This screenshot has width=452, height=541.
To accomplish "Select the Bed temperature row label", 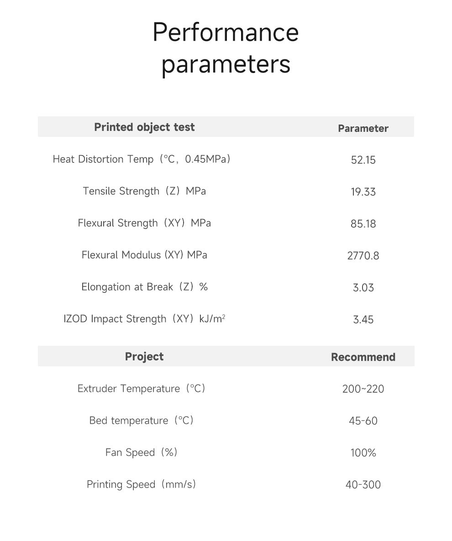I will pos(142,421).
